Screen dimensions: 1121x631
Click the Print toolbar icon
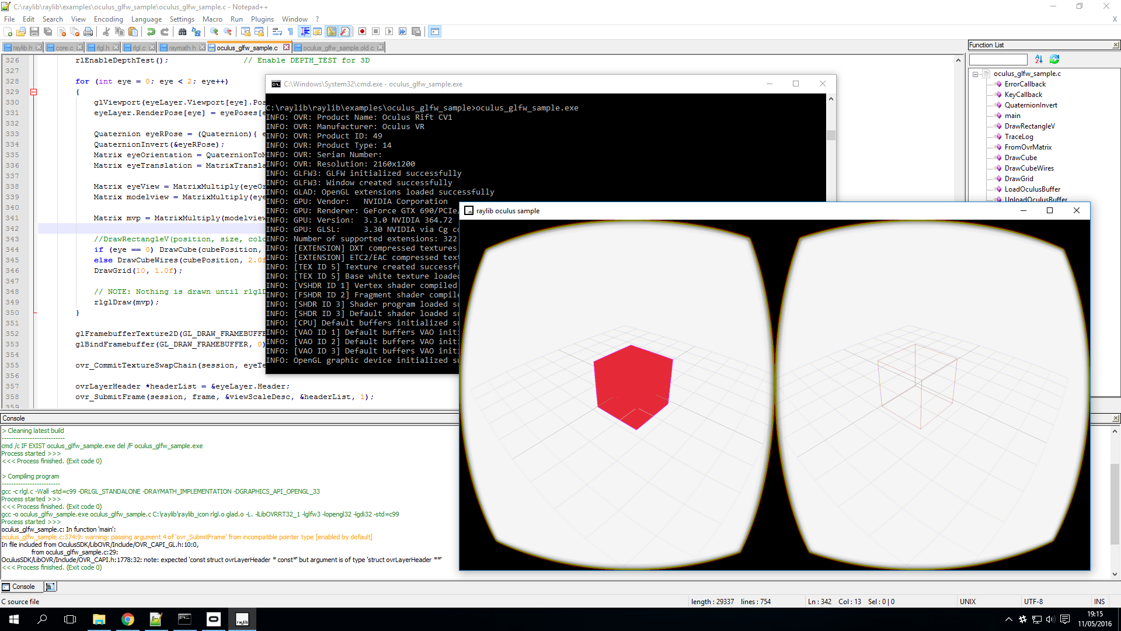click(x=88, y=32)
